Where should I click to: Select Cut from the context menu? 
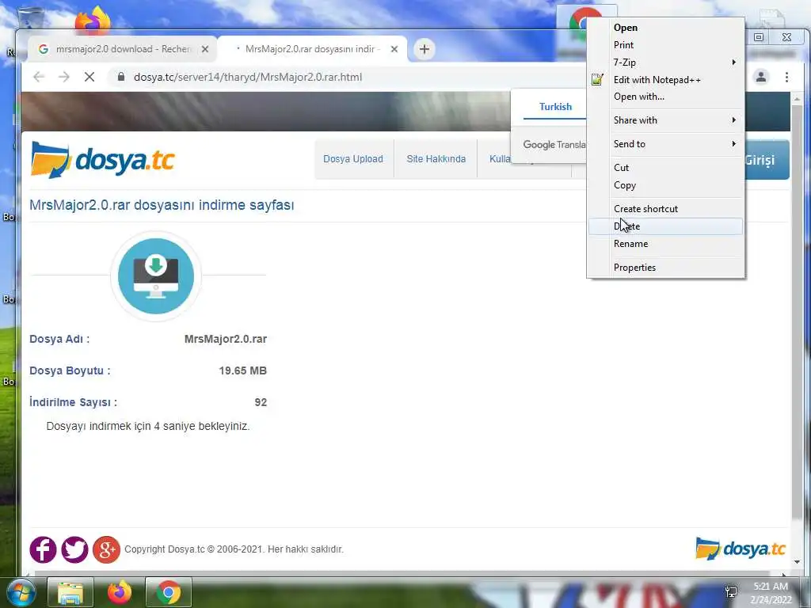point(665,168)
